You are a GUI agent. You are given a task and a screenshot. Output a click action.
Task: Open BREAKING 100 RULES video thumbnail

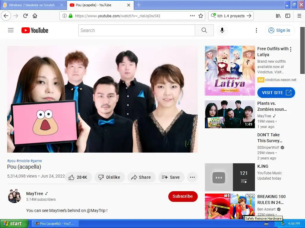[x=230, y=206]
